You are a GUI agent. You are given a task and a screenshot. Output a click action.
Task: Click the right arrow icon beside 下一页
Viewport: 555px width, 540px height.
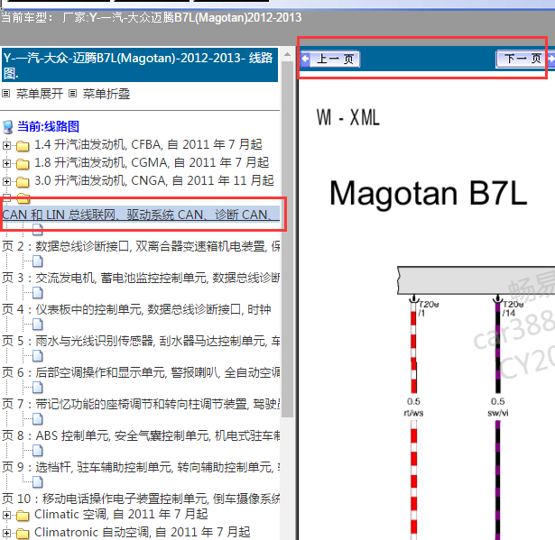[x=551, y=59]
